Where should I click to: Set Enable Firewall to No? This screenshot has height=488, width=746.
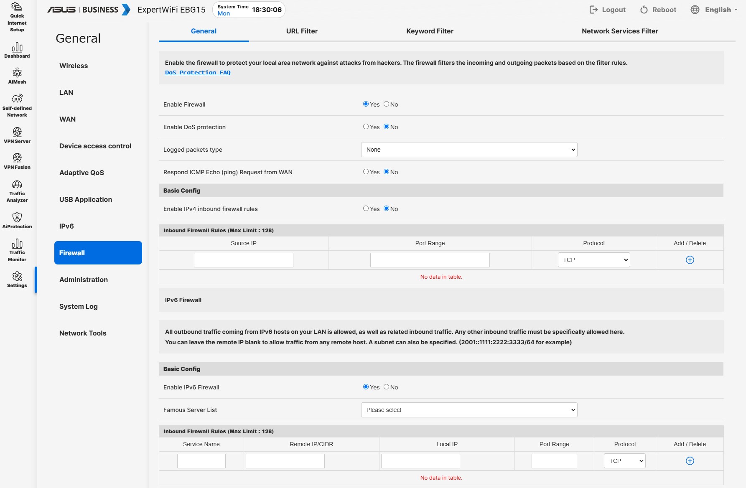click(386, 104)
